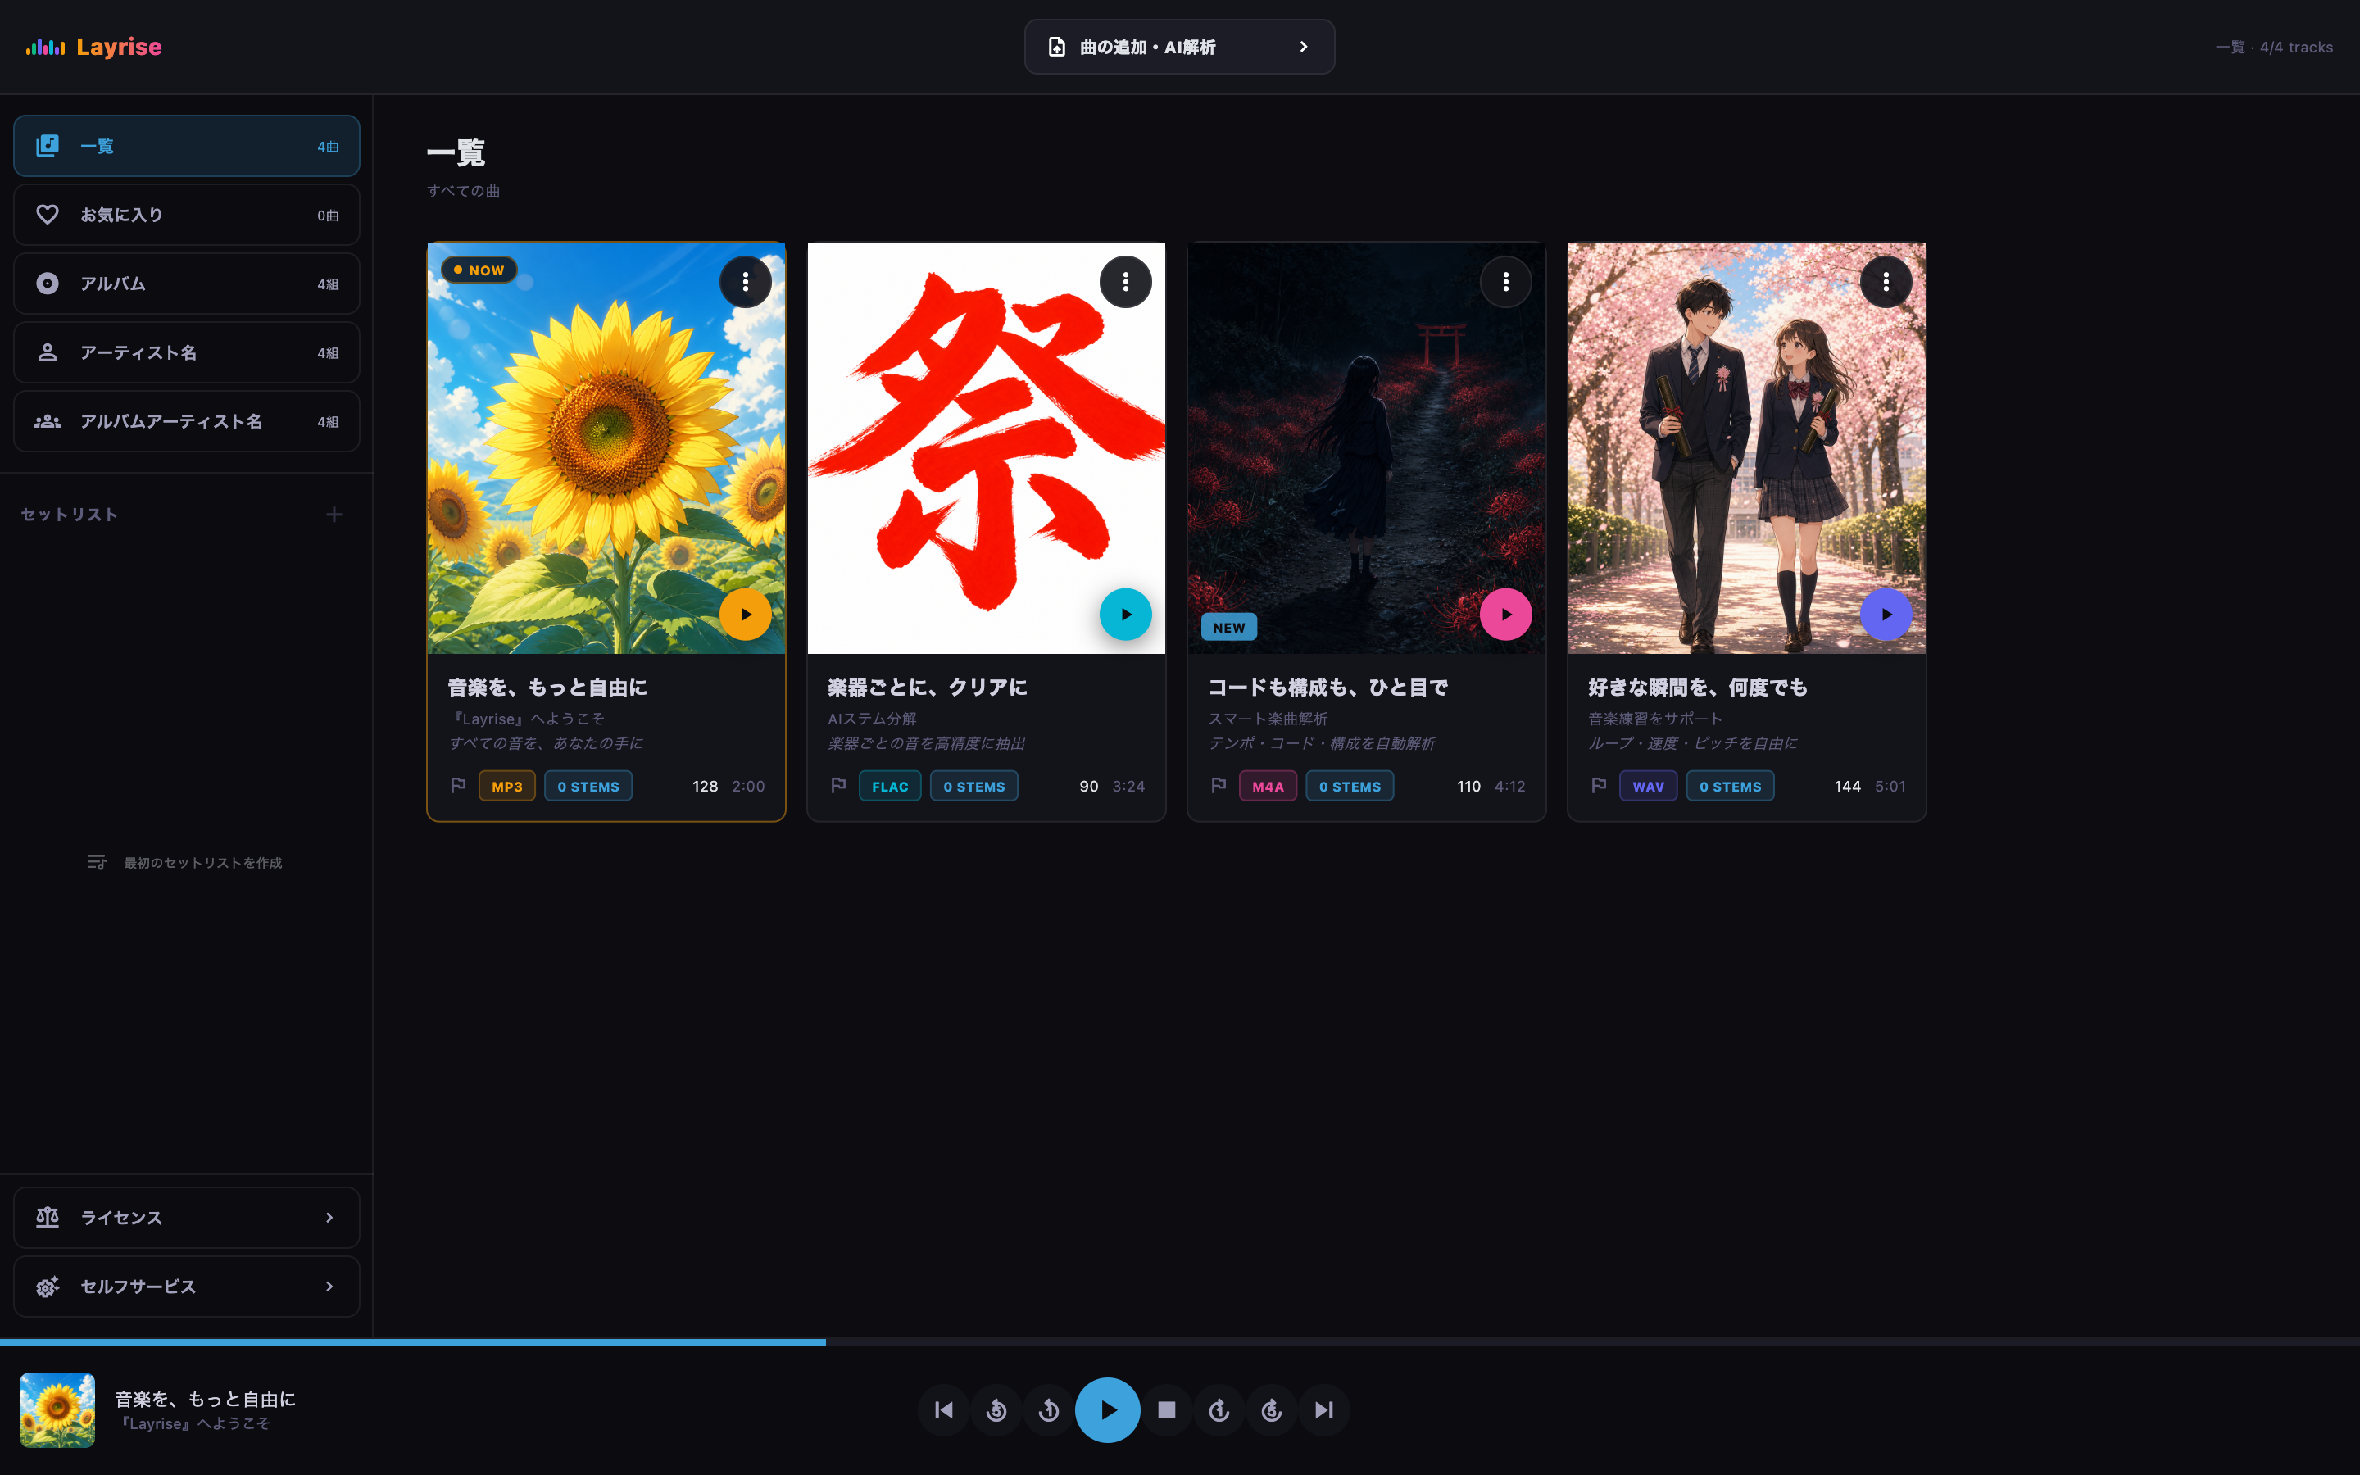
Task: Click AIステム分解 artist text
Action: pyautogui.click(x=872, y=719)
